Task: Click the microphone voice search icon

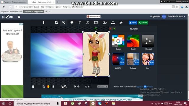Action: pos(58,103)
